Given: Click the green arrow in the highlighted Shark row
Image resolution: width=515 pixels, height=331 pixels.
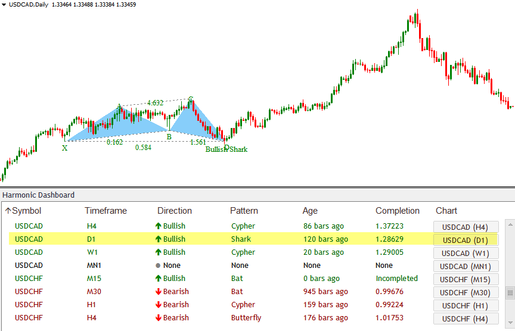Looking at the screenshot, I should [x=159, y=239].
